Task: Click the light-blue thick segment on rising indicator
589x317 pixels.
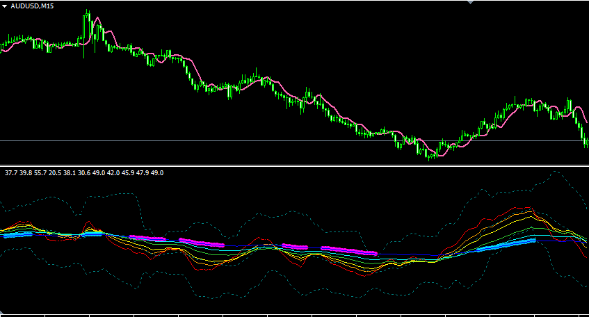Action: (x=506, y=245)
